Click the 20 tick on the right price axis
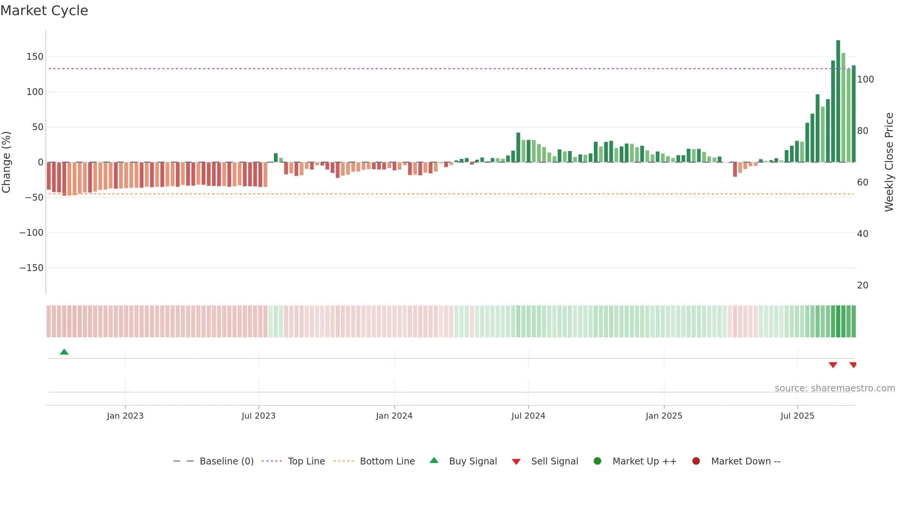This screenshot has width=908, height=511. click(863, 285)
